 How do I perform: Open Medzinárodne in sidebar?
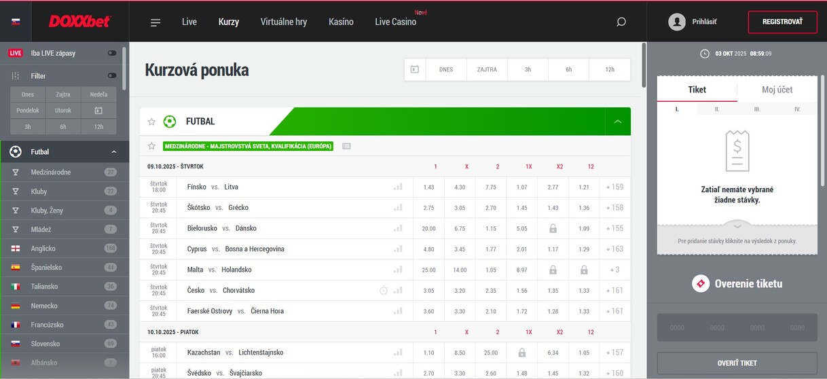click(65, 173)
